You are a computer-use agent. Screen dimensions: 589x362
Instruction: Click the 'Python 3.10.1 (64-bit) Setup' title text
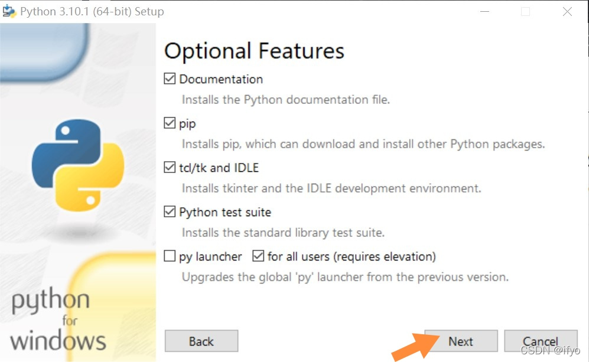click(x=92, y=11)
